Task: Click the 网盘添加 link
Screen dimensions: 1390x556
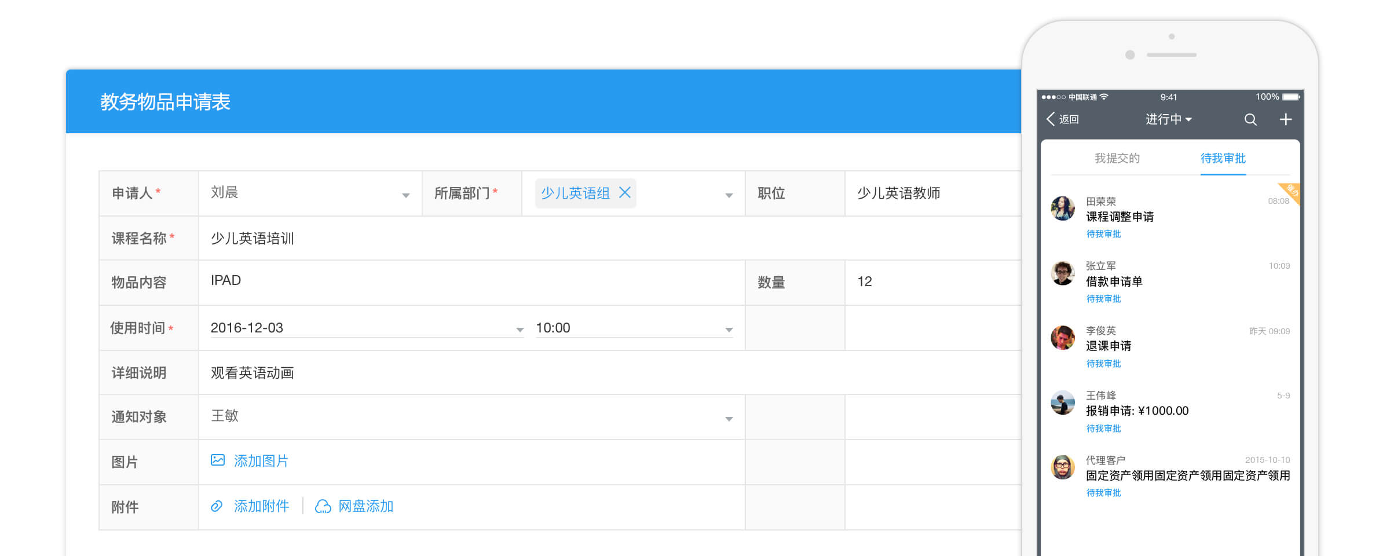Action: click(365, 506)
